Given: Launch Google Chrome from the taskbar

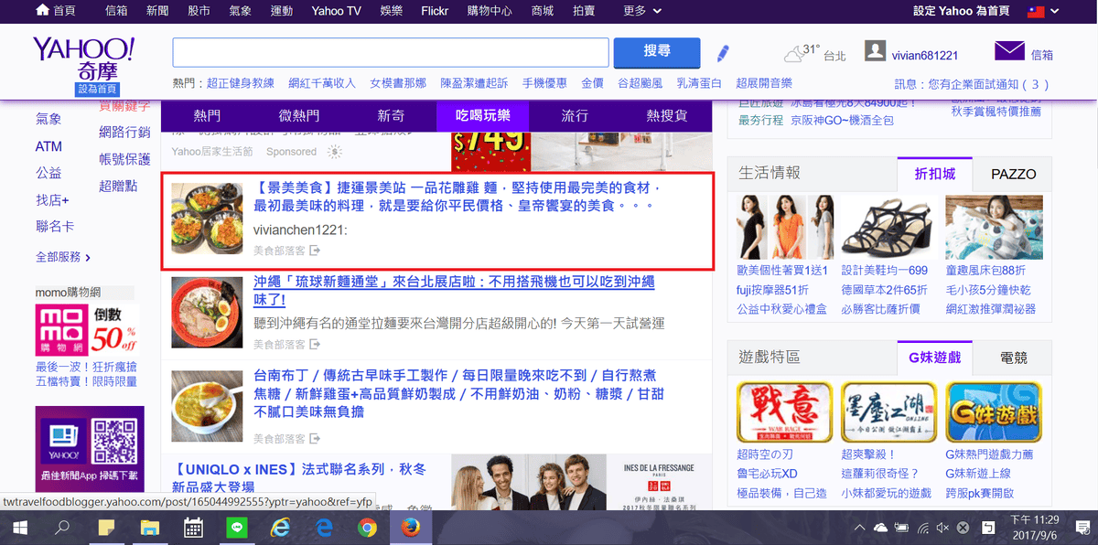Looking at the screenshot, I should [x=367, y=528].
